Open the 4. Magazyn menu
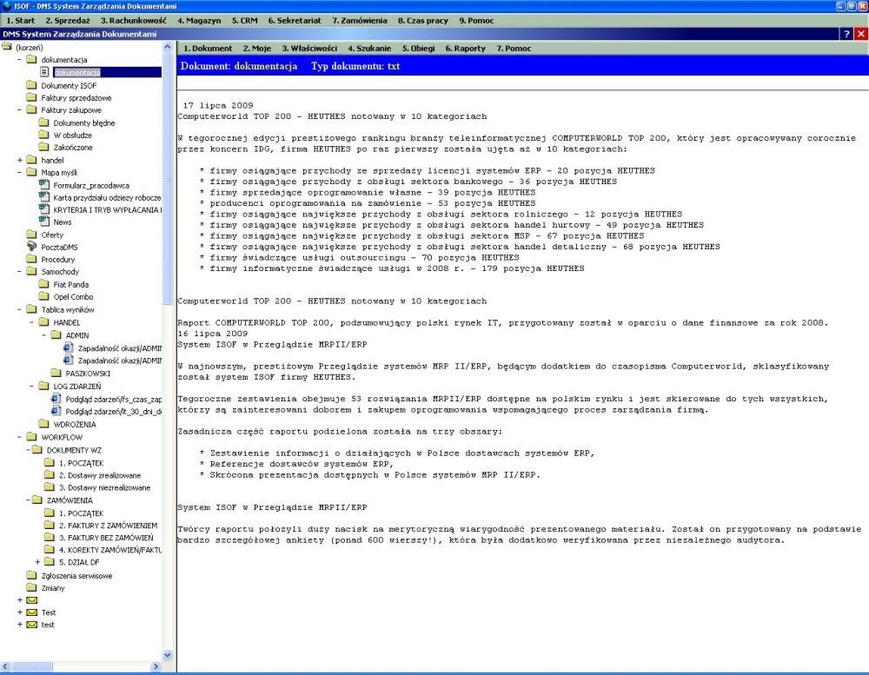Image resolution: width=869 pixels, height=675 pixels. [x=199, y=21]
